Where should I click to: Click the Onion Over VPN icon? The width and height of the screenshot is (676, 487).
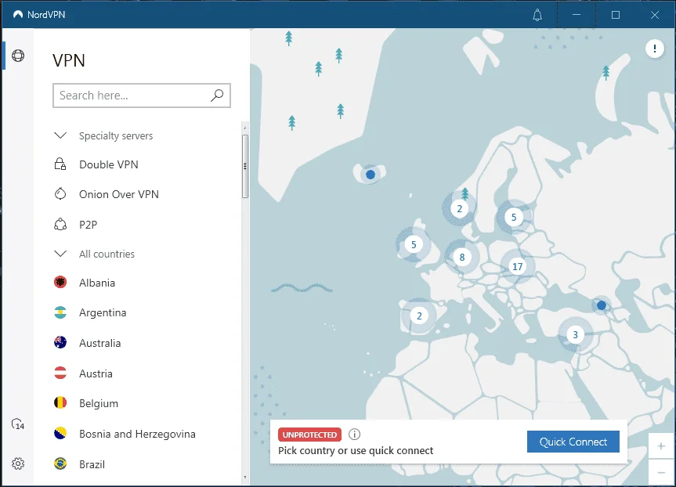60,194
